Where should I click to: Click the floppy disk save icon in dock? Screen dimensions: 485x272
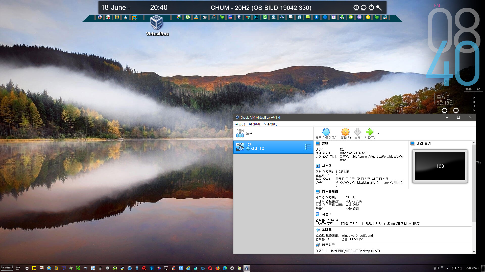pyautogui.click(x=230, y=17)
